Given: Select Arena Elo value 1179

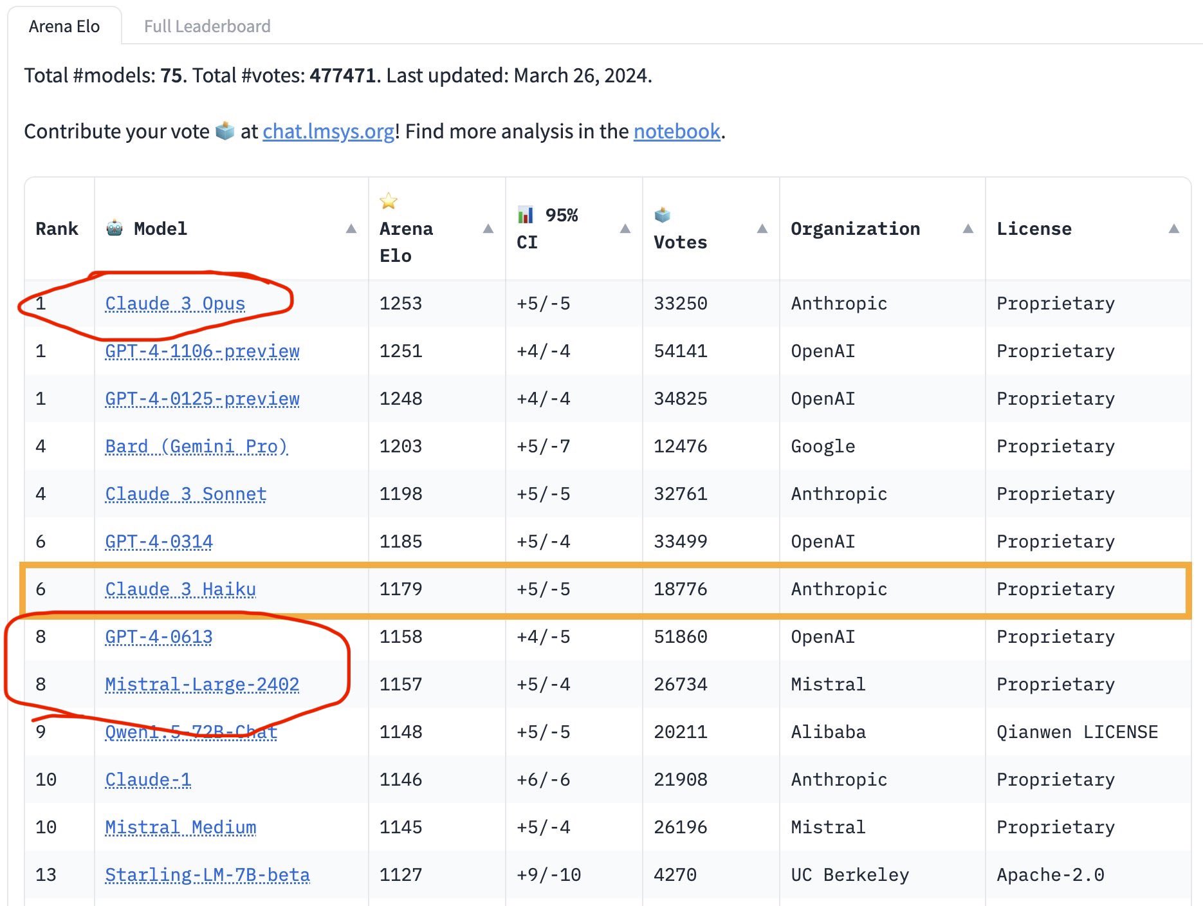Looking at the screenshot, I should point(401,589).
